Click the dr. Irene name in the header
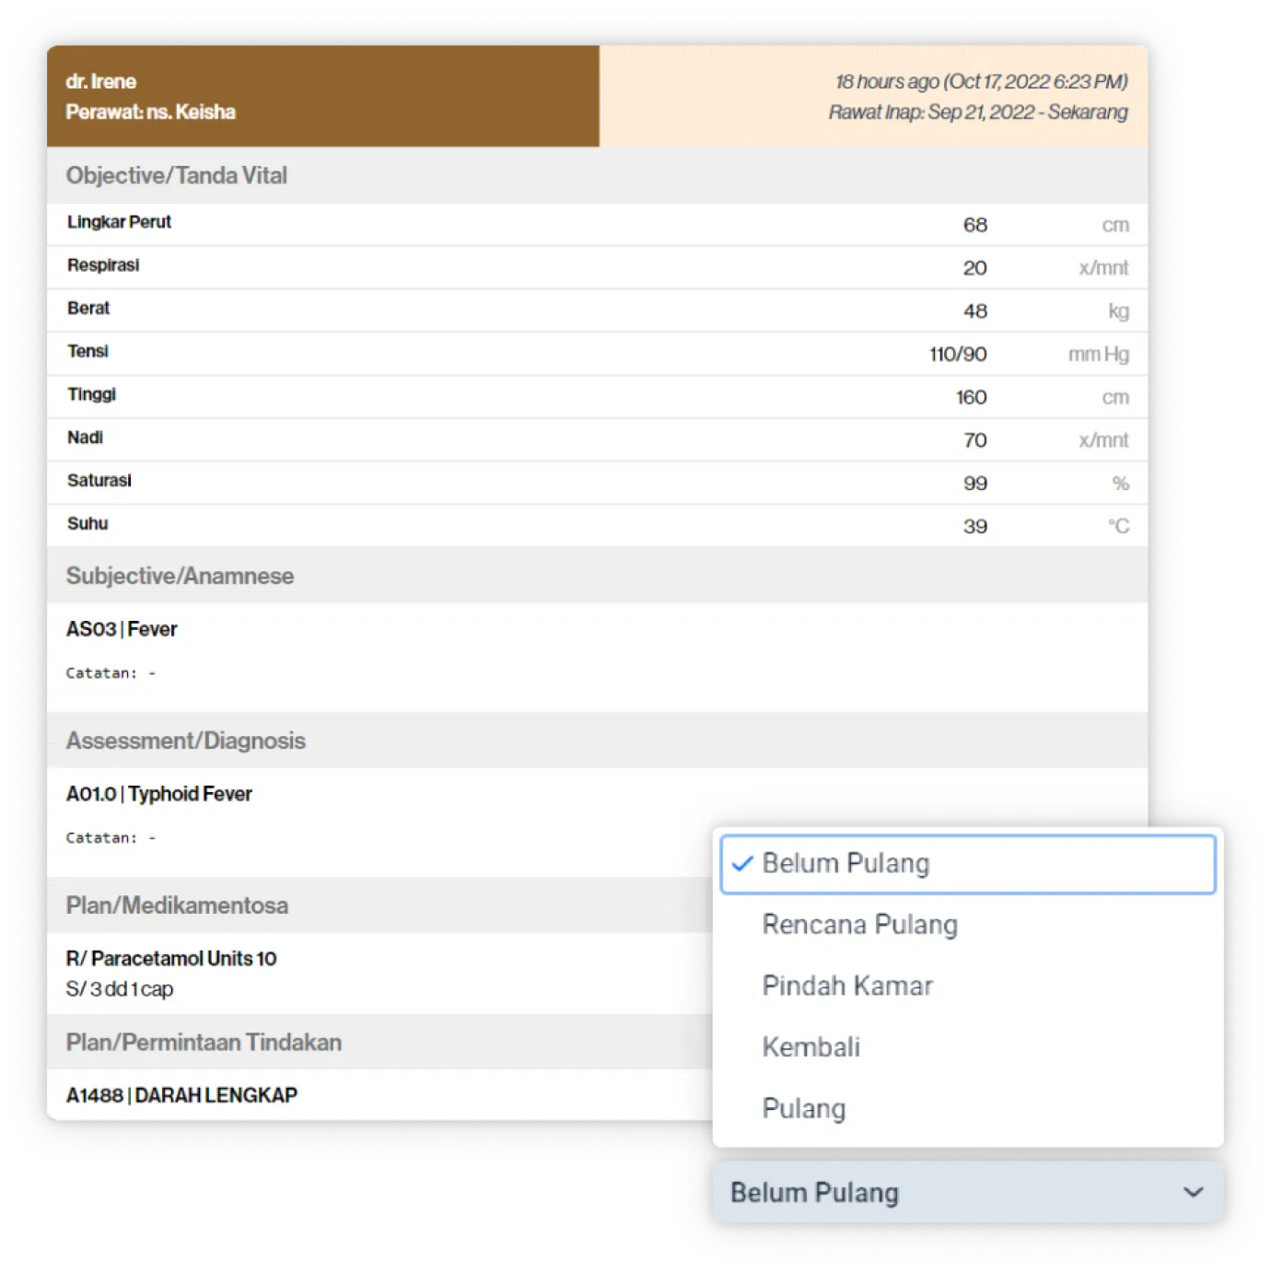Screen dimensions: 1271x1273 [x=100, y=81]
